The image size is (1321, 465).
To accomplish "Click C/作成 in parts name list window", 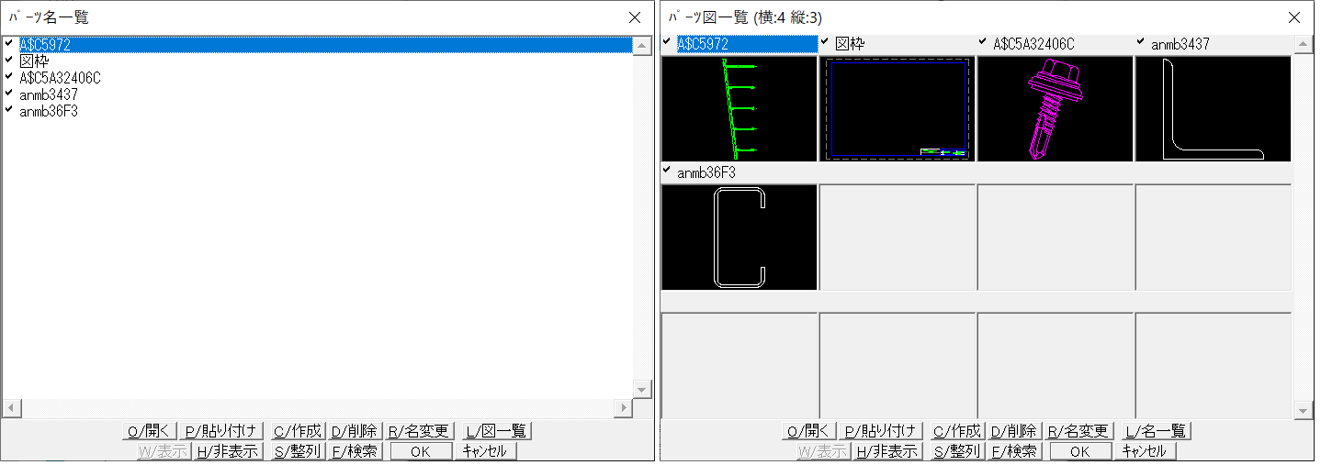I will click(x=298, y=431).
